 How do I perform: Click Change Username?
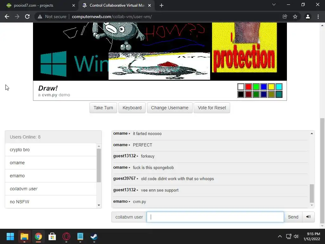coord(170,108)
